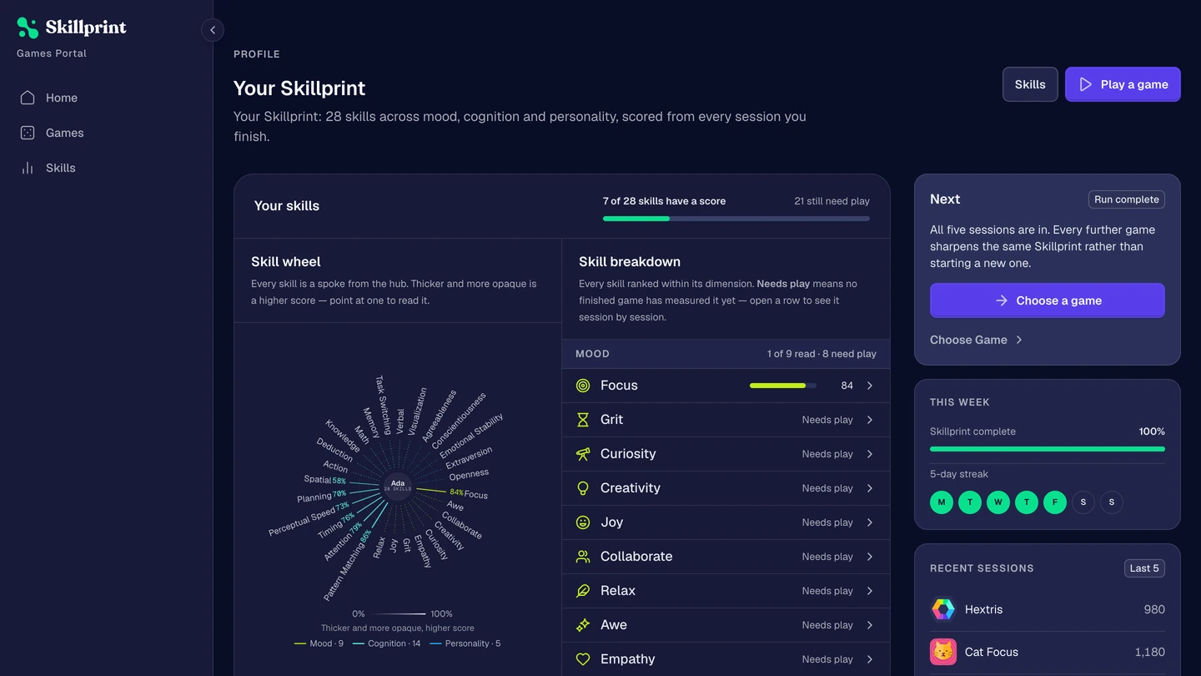1201x676 pixels.
Task: Click the 84 score in the Focus row
Action: pos(847,386)
